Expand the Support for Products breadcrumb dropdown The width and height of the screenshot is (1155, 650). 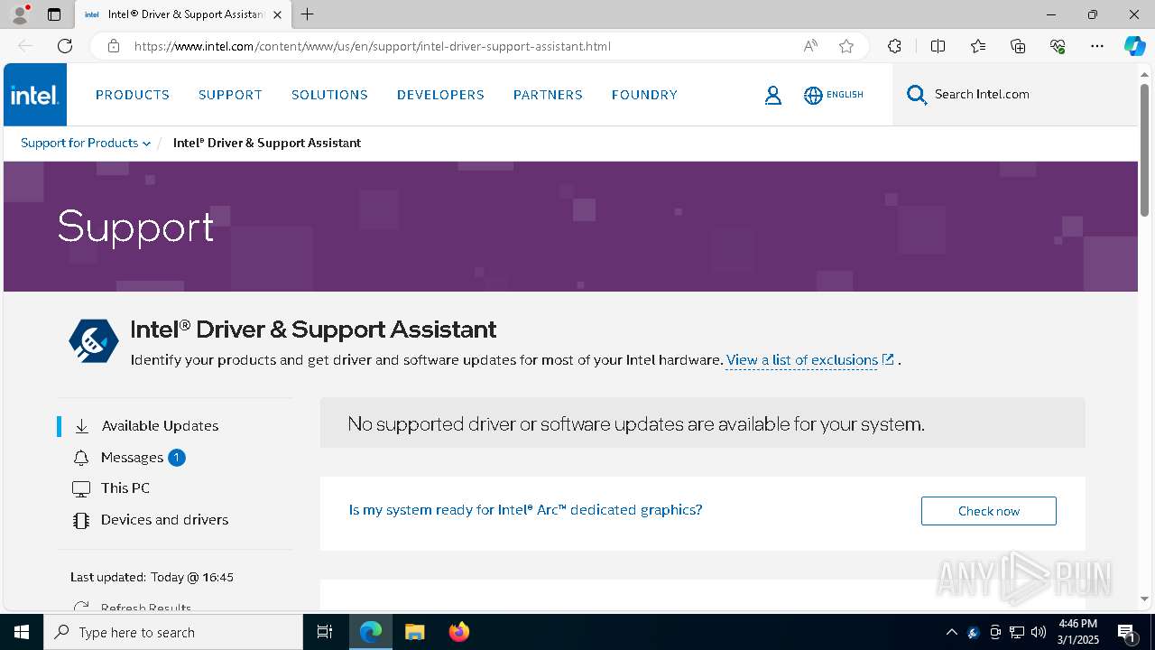pos(86,143)
